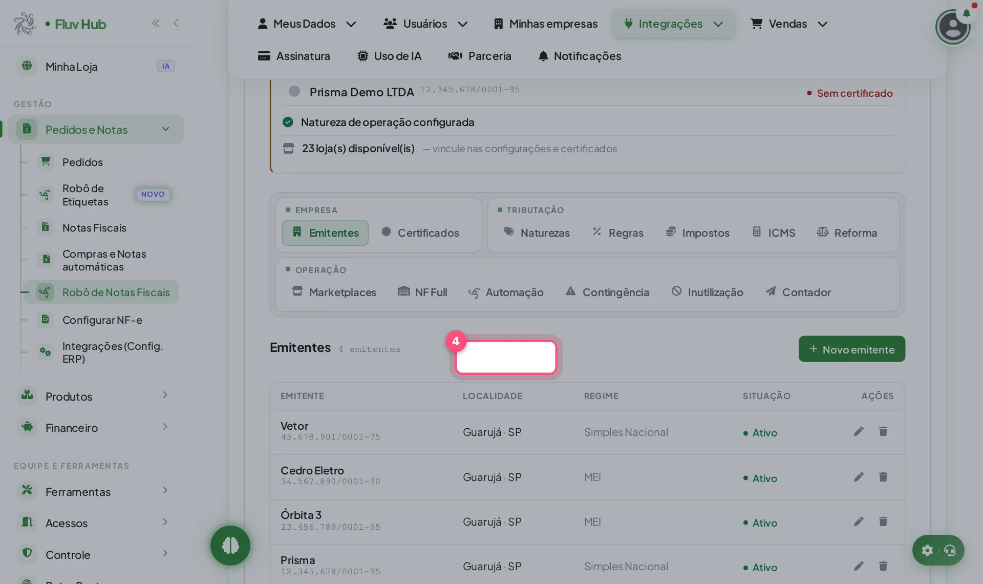Image resolution: width=983 pixels, height=584 pixels.
Task: Delete the Prisma emitente
Action: point(883,566)
